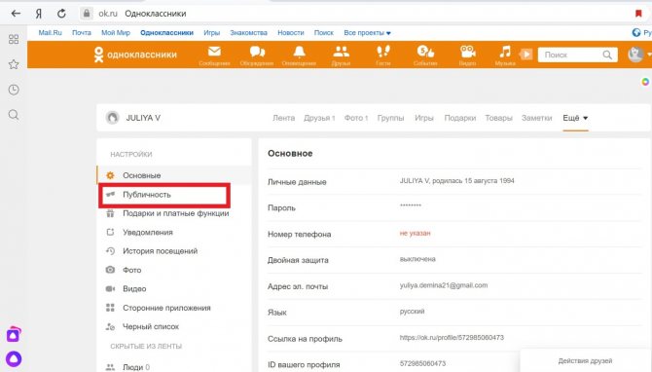652x372 pixels.
Task: Switch to Товары profile tab
Action: (498, 118)
